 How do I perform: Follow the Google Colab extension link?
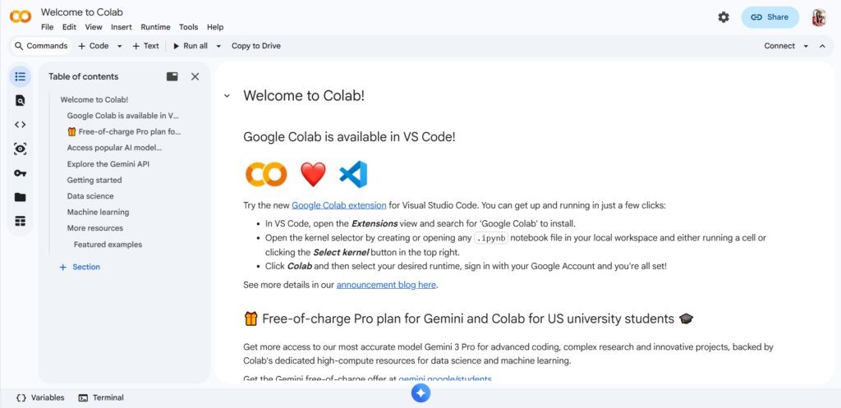click(x=338, y=205)
